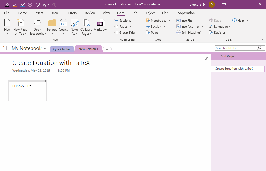Open the Quick Notes section tab

(x=62, y=49)
